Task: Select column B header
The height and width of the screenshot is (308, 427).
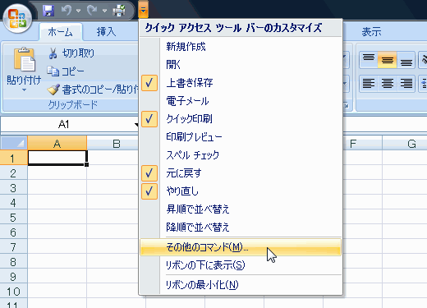Action: tap(116, 143)
